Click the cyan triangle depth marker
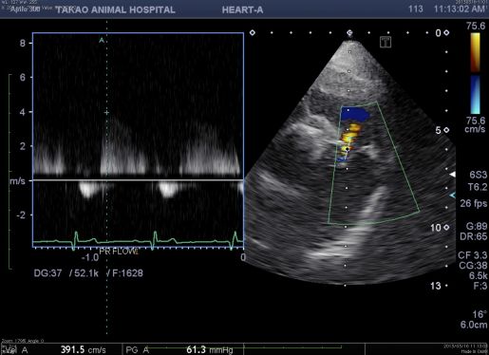Image resolution: width=489 pixels, height=355 pixels. point(453,196)
